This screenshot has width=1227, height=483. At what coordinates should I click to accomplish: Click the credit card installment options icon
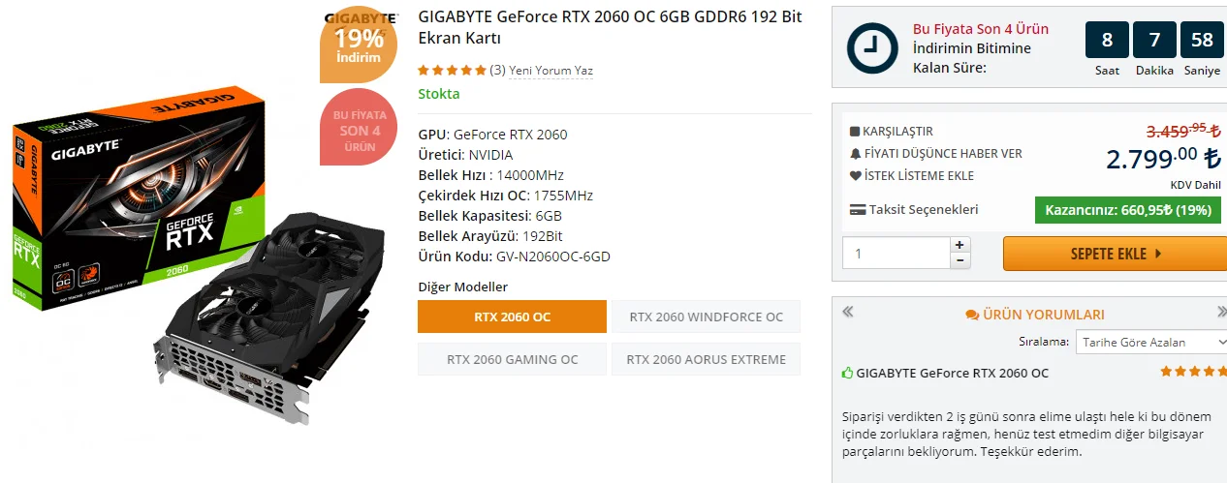click(857, 209)
